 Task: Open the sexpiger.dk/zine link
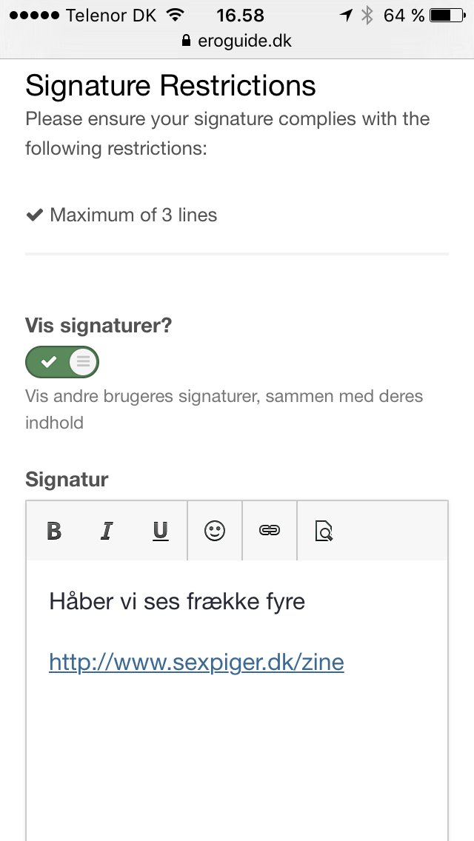196,662
